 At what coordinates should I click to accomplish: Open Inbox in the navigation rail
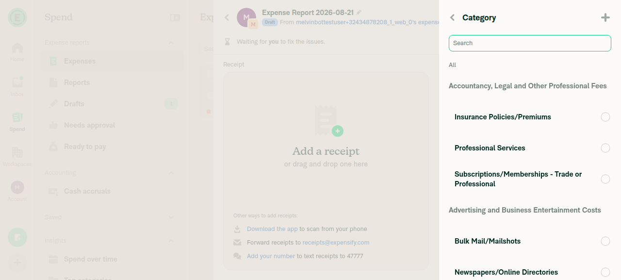point(17,87)
